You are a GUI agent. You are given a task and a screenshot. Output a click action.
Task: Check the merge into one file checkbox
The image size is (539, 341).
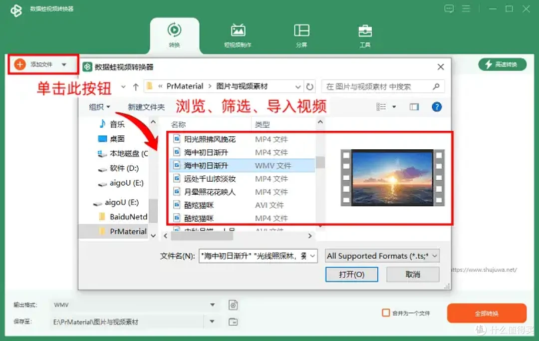[386, 313]
